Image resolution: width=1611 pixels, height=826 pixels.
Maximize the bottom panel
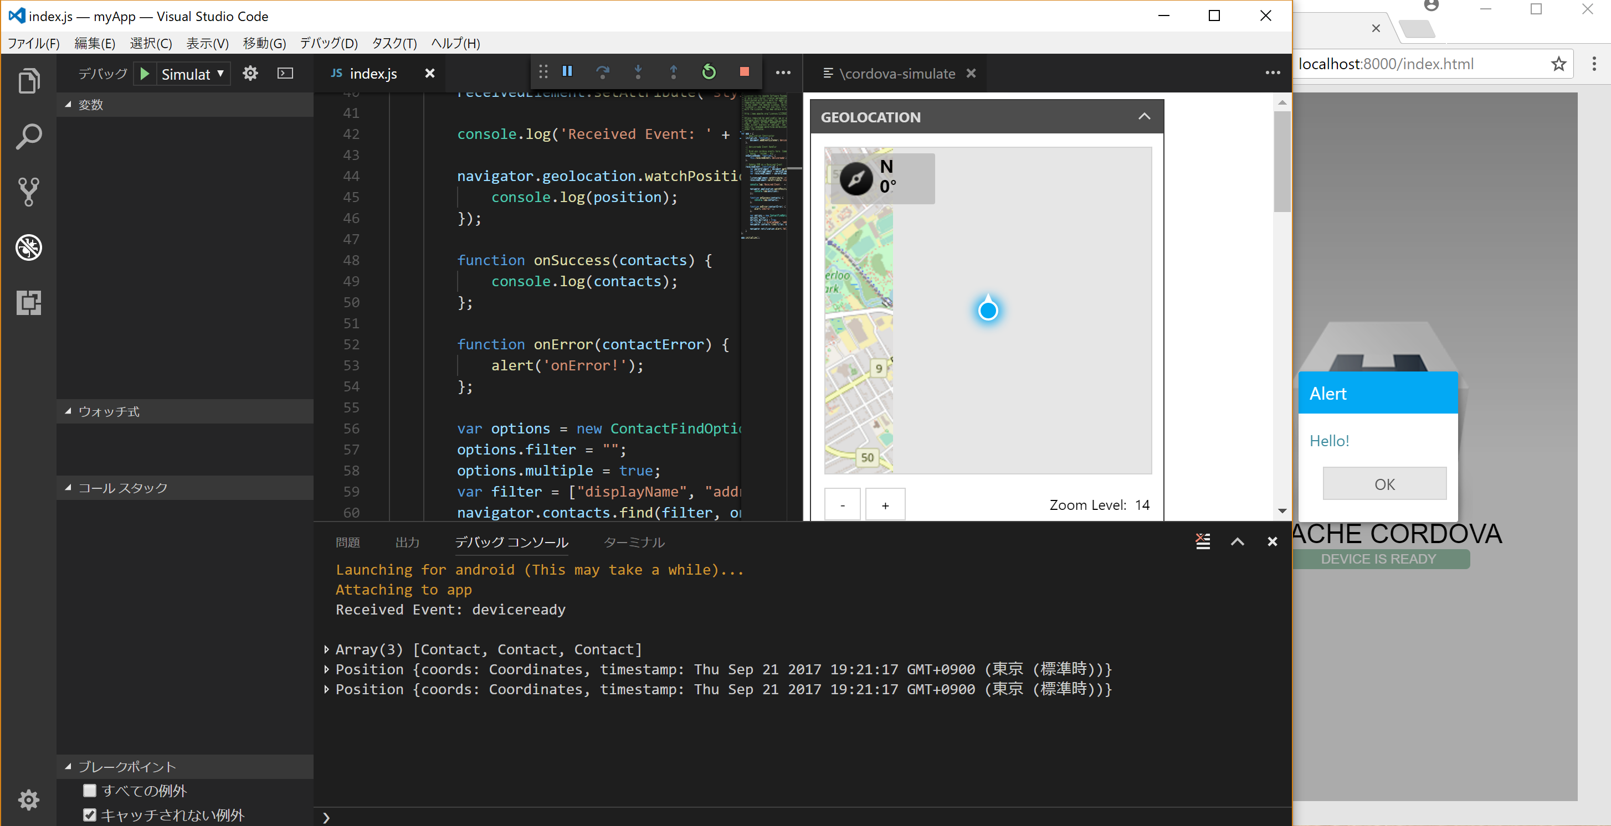1237,541
